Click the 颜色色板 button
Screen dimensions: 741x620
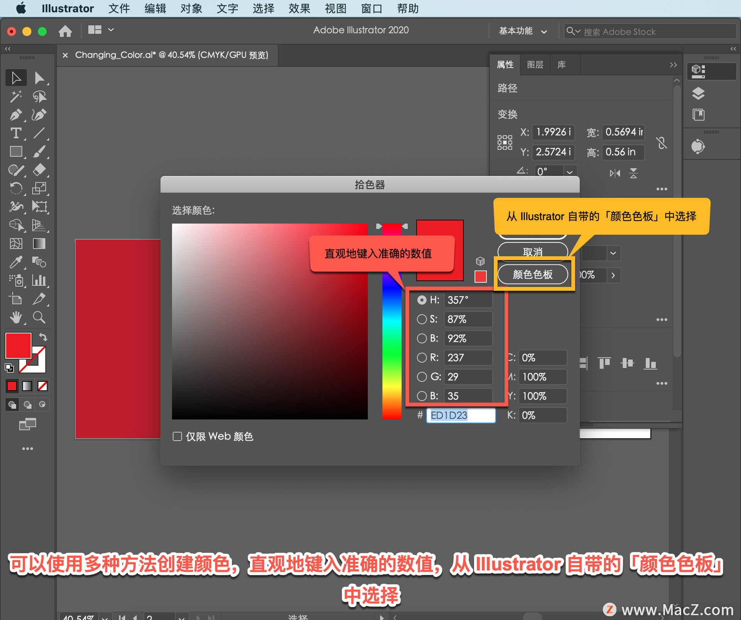[x=533, y=274]
